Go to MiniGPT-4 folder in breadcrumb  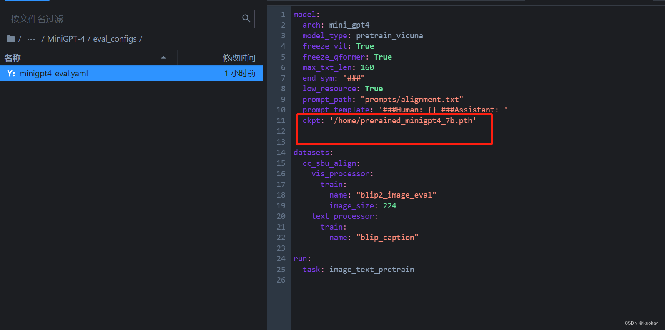66,39
